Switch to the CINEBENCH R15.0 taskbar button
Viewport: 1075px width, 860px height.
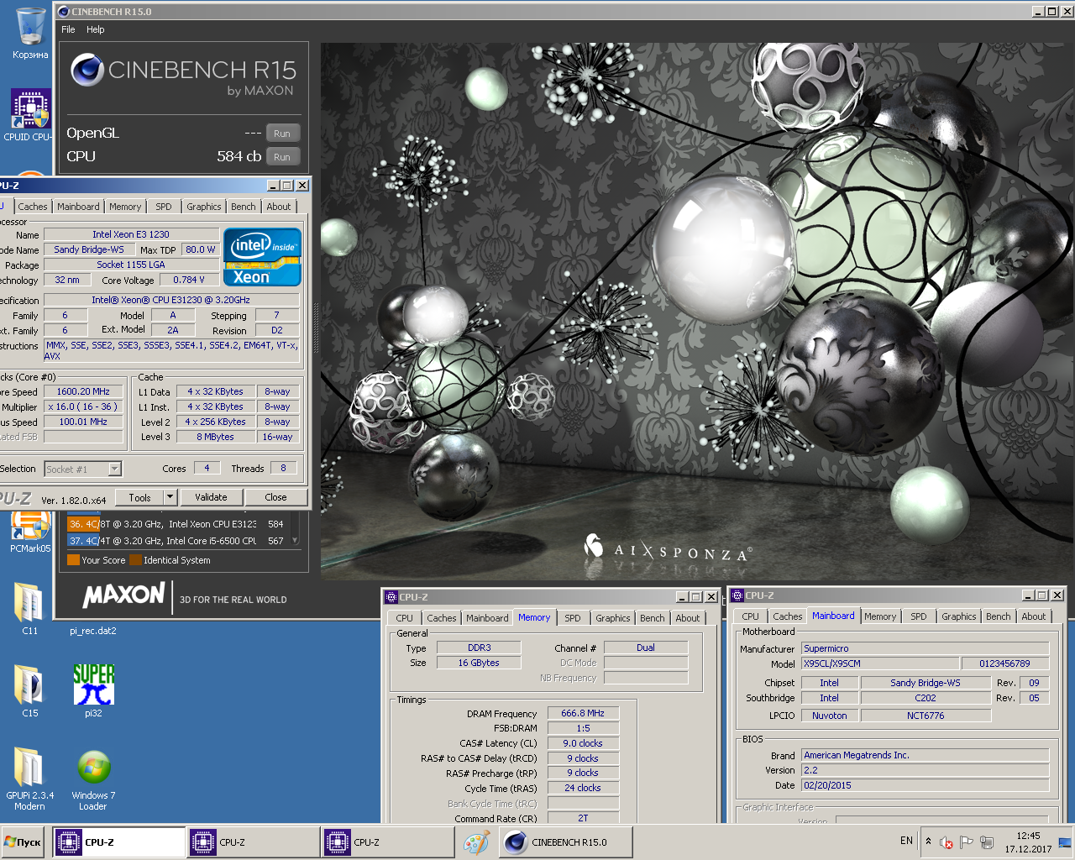click(x=565, y=842)
